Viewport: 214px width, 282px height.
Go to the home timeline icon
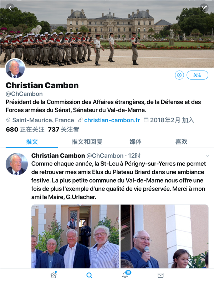coord(54,275)
